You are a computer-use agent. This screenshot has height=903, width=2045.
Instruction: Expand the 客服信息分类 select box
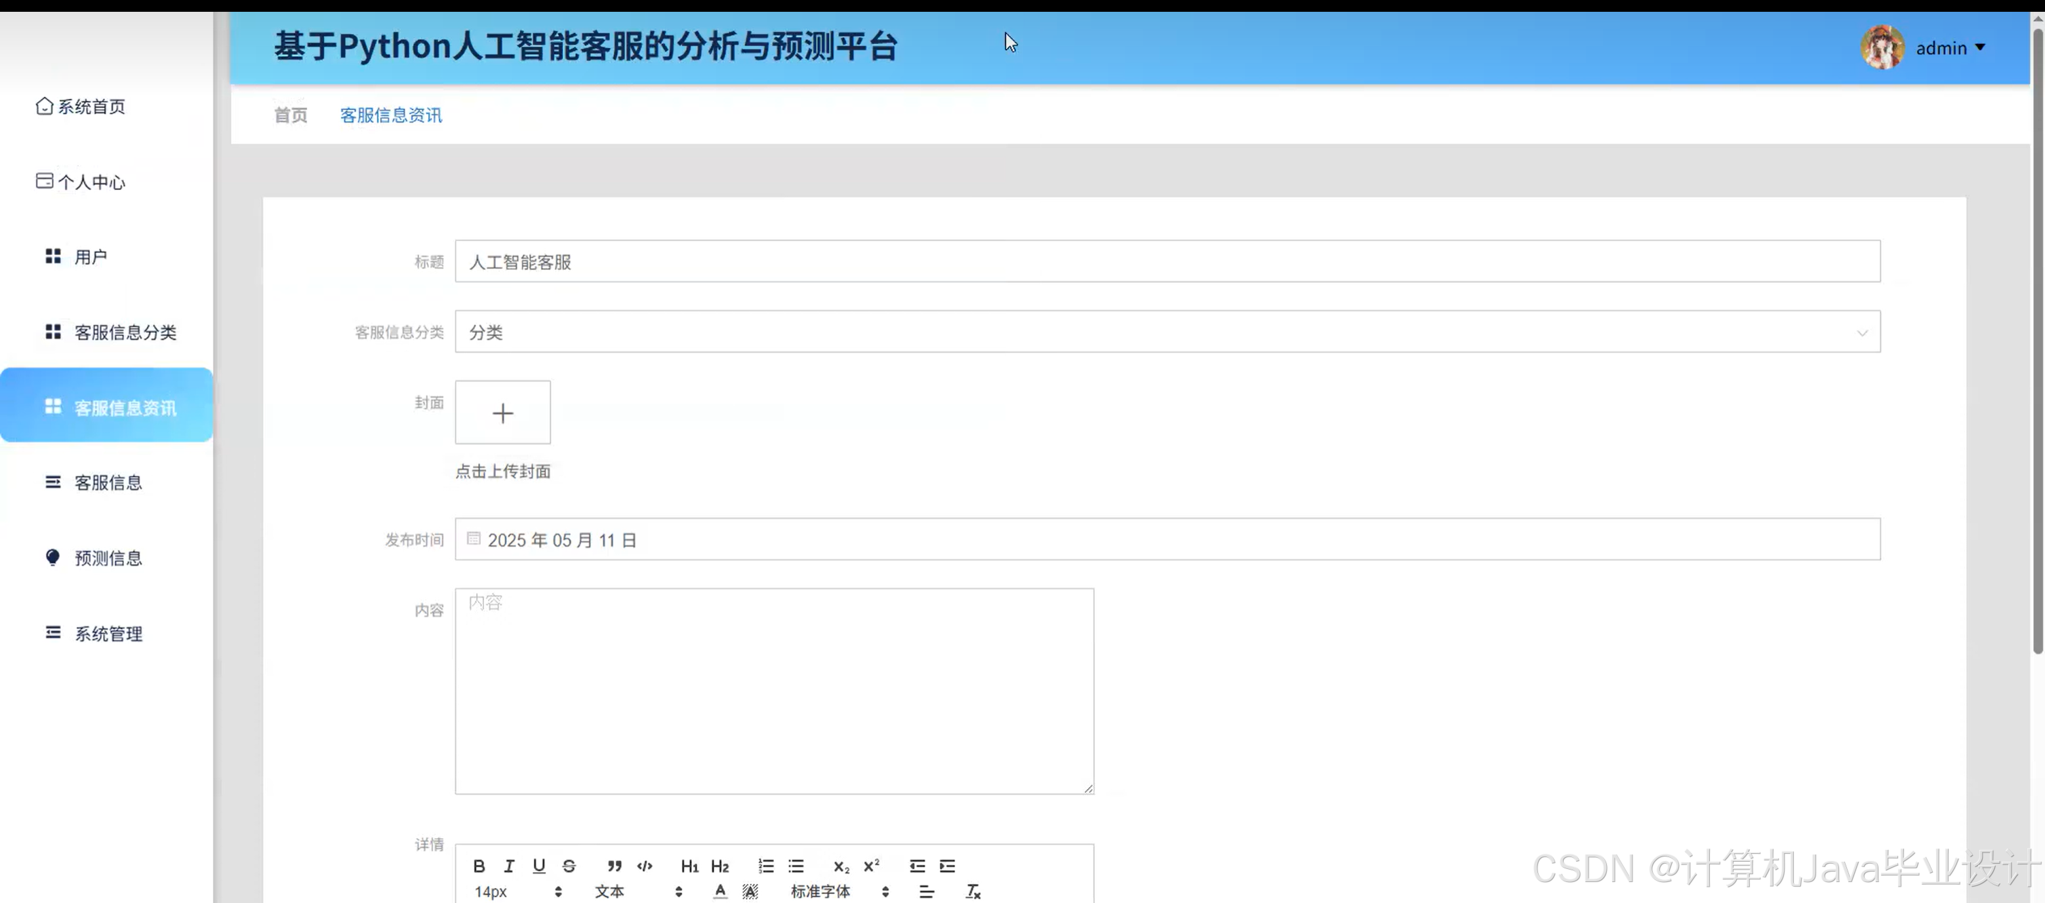pyautogui.click(x=1167, y=332)
